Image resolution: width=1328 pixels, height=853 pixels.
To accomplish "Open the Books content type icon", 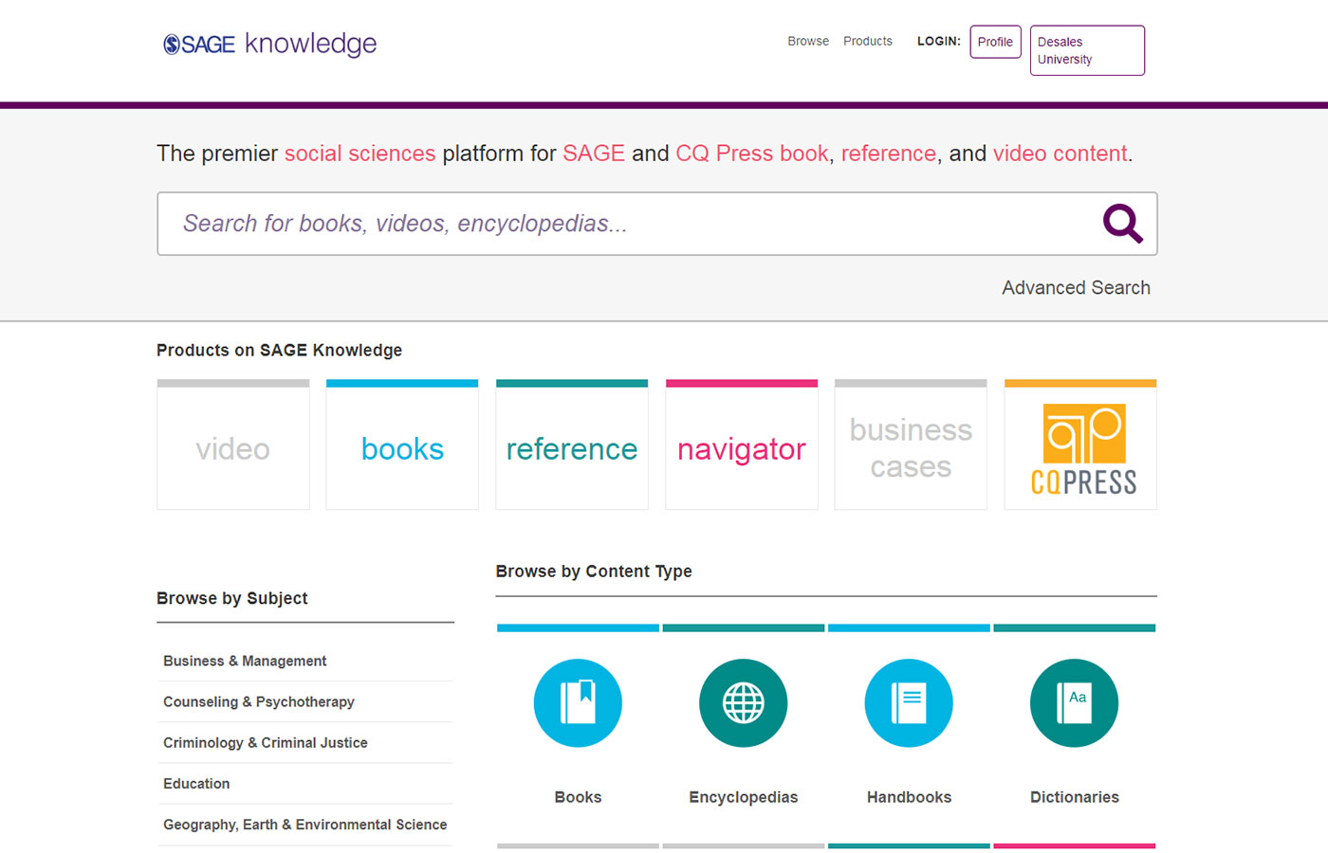I will (x=578, y=703).
